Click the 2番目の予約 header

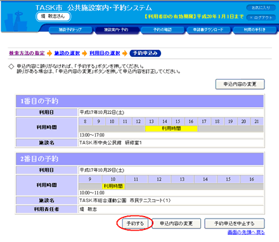(139, 159)
